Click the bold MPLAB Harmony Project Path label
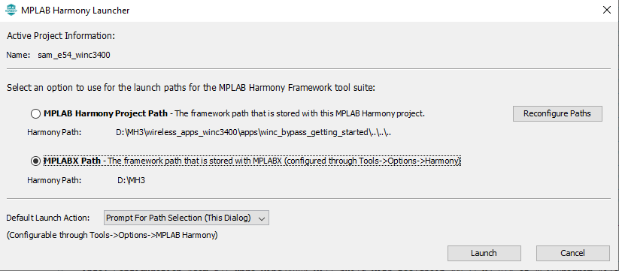This screenshot has width=619, height=271. point(106,114)
